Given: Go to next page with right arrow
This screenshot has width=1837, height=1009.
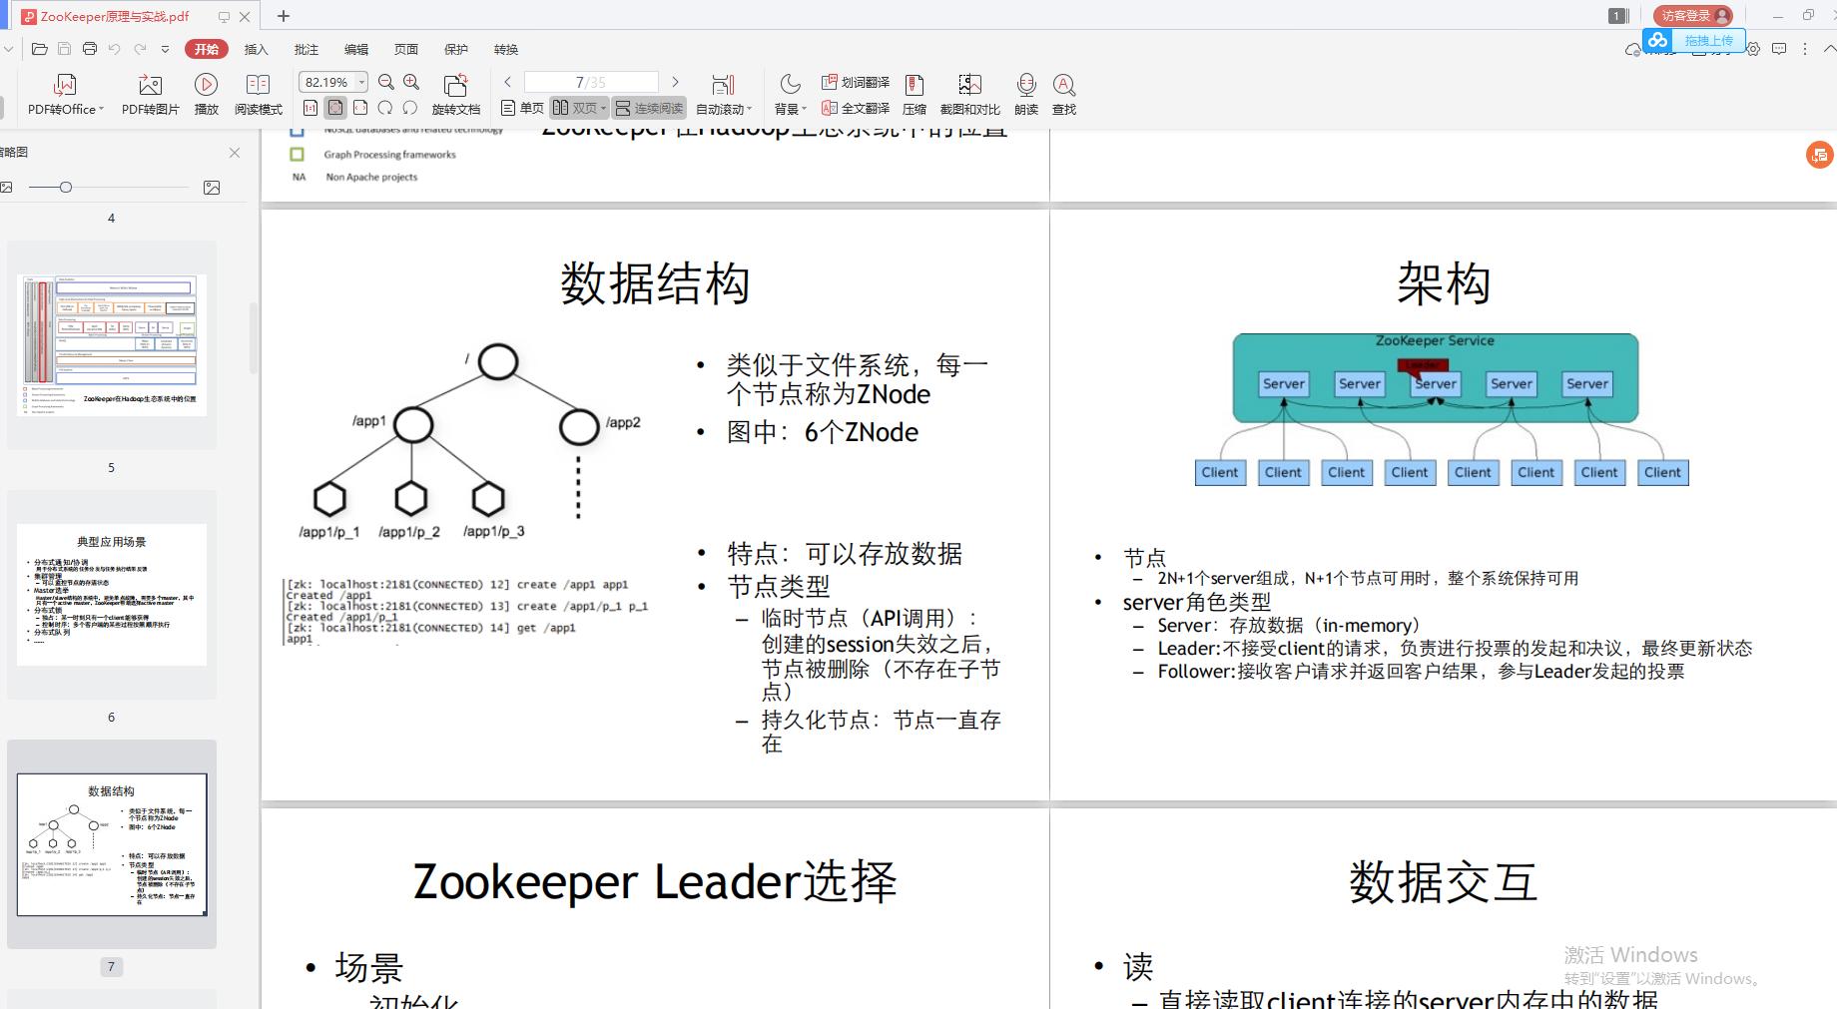Looking at the screenshot, I should click(676, 82).
